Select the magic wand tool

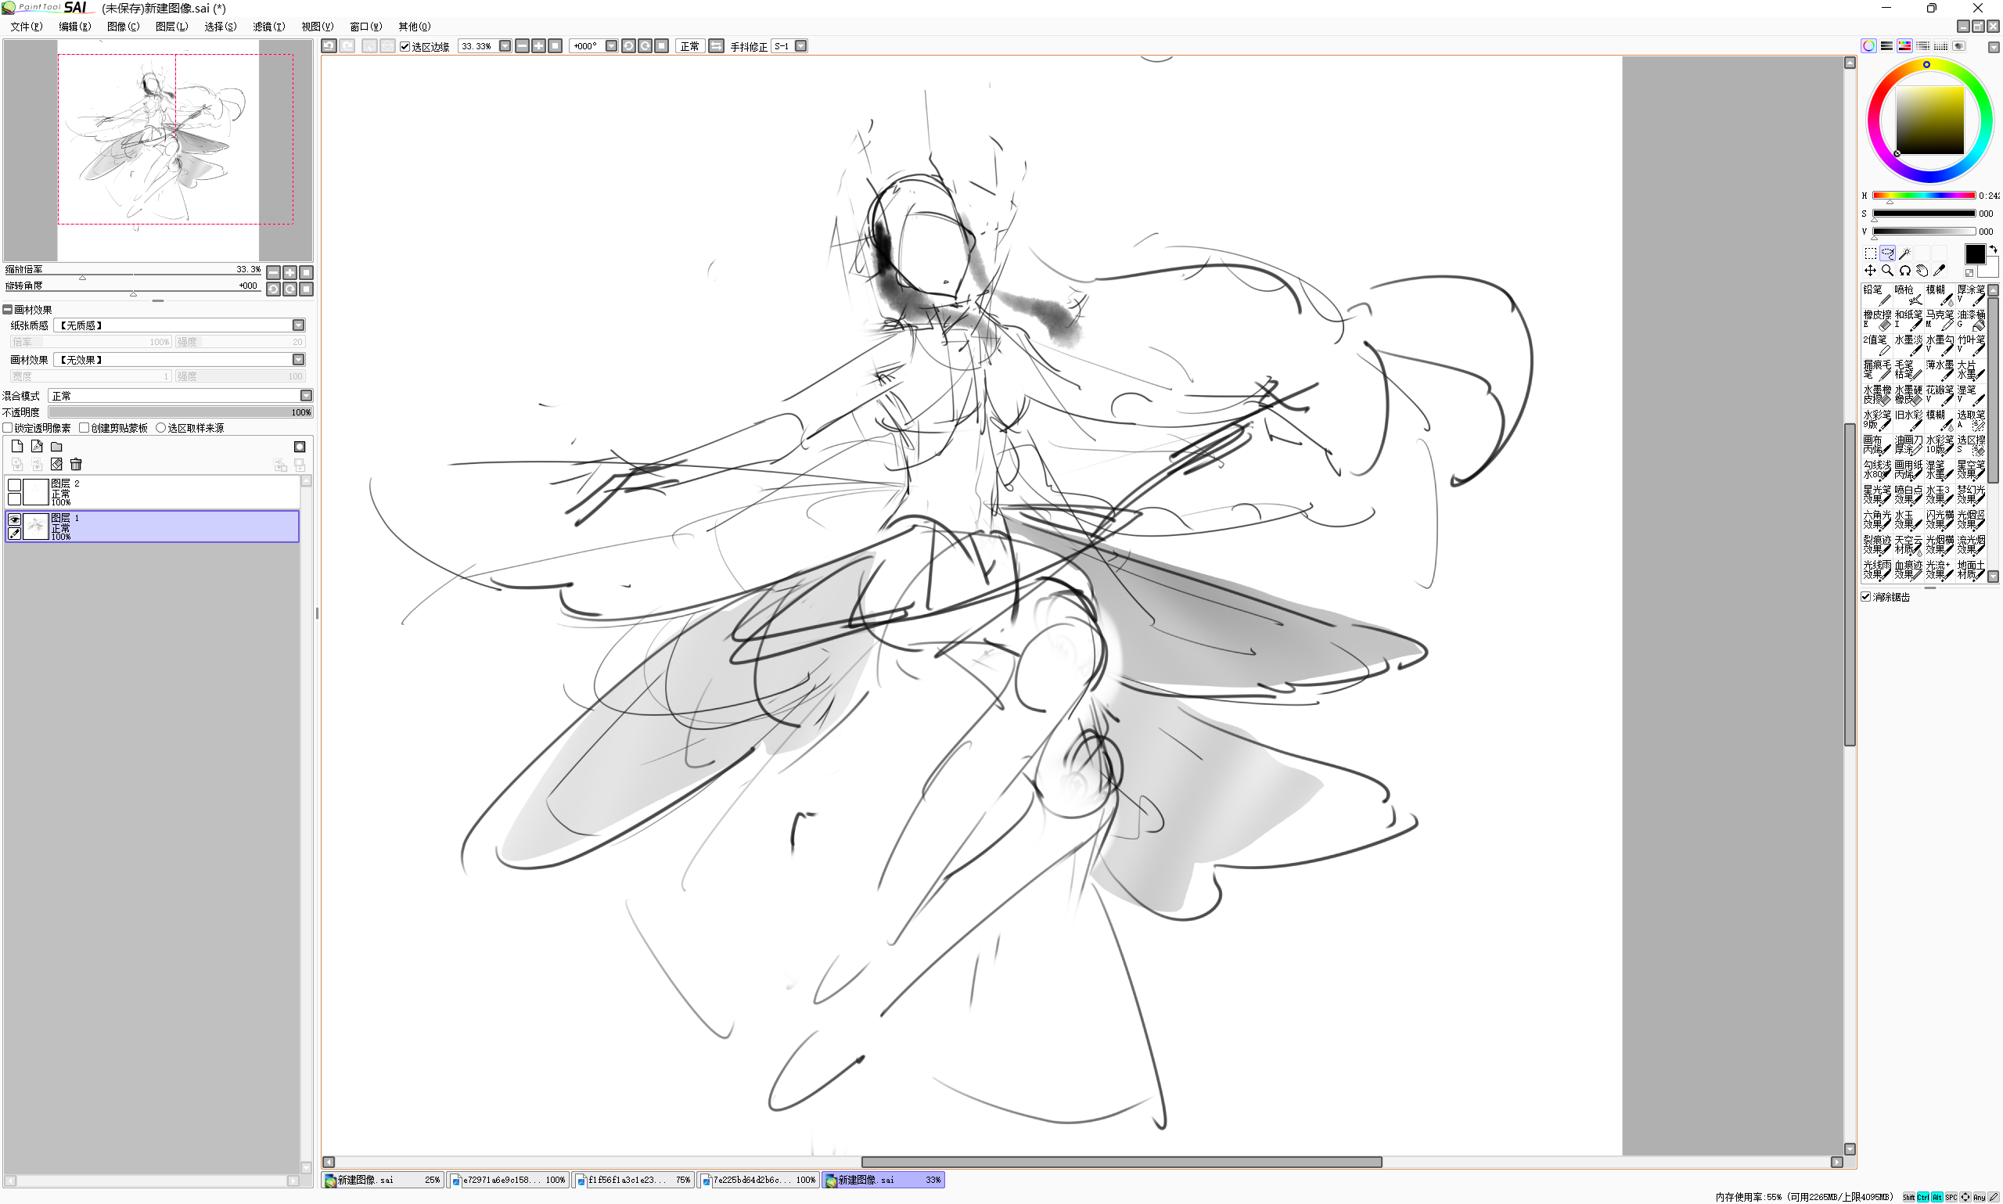click(1905, 254)
